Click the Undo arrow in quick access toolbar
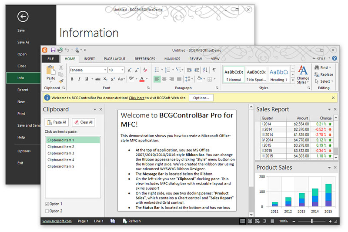The height and width of the screenshot is (232, 348). coord(67,50)
